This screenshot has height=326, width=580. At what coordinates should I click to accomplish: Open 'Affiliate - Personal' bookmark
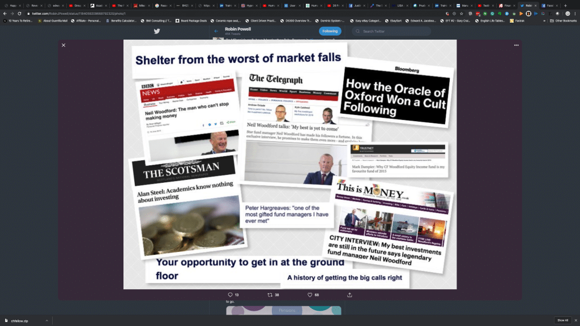pyautogui.click(x=86, y=21)
